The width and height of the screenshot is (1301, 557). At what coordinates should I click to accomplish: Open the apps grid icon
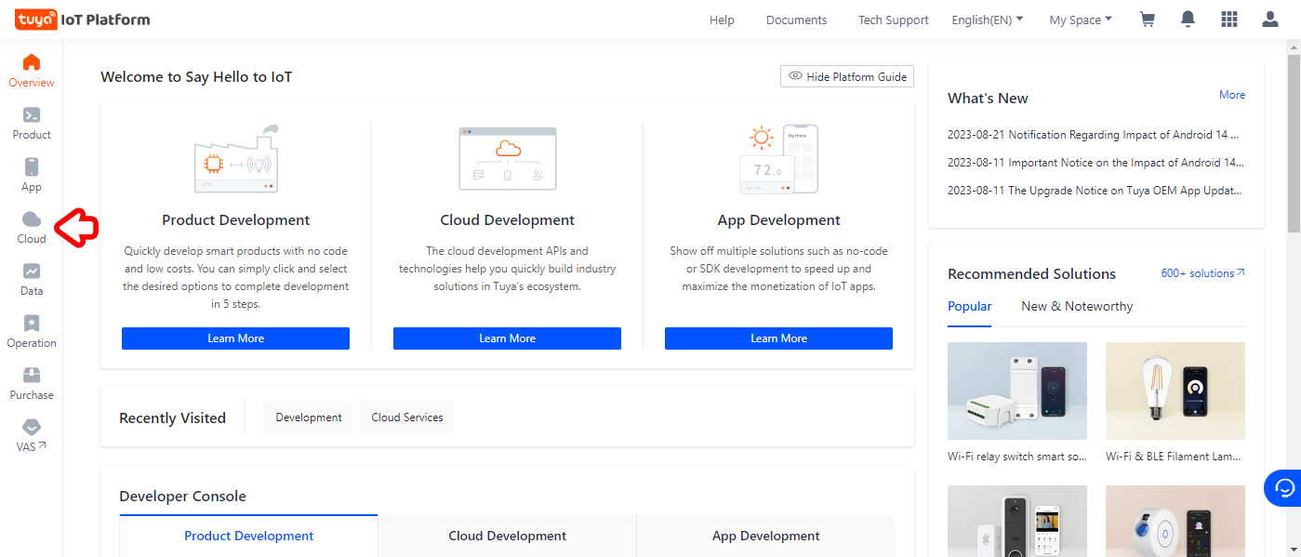click(x=1229, y=20)
